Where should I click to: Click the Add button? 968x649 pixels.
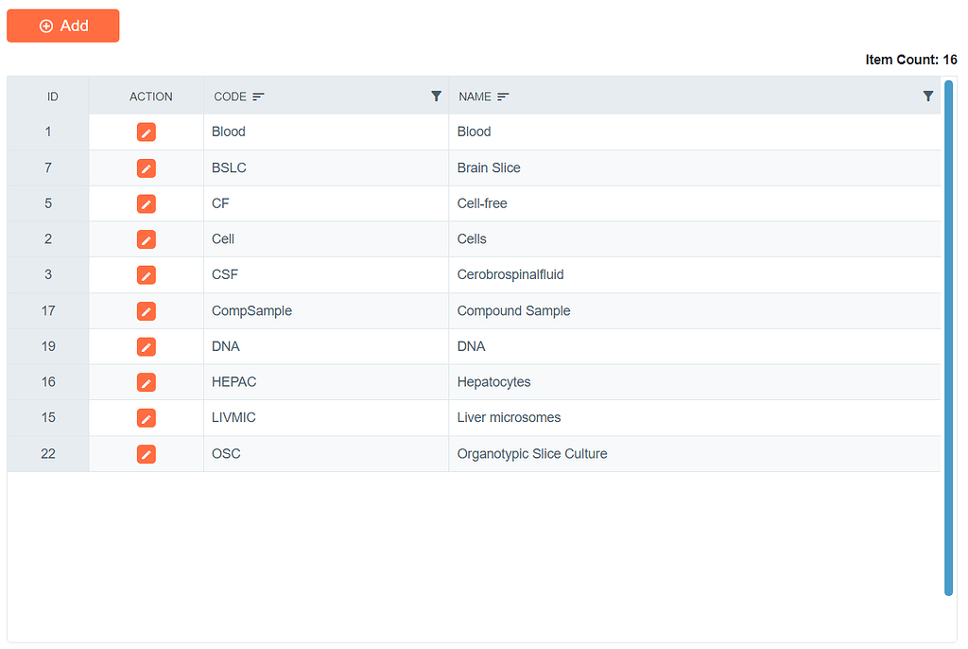pyautogui.click(x=62, y=26)
